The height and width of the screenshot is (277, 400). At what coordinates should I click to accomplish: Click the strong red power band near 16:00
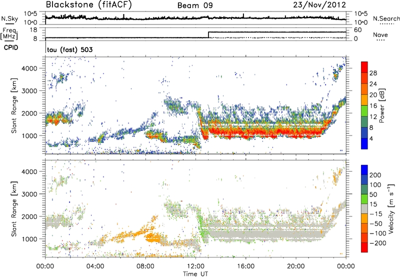point(245,132)
